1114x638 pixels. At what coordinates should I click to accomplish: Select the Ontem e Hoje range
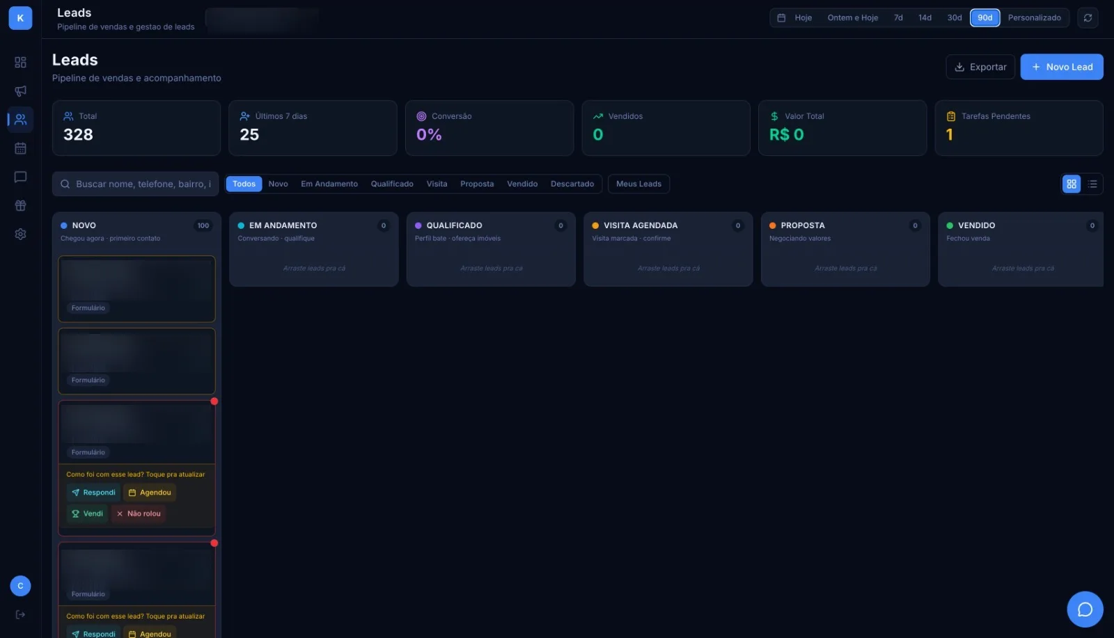852,18
